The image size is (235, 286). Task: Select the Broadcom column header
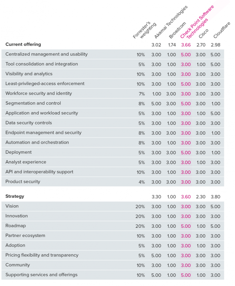[x=177, y=30]
